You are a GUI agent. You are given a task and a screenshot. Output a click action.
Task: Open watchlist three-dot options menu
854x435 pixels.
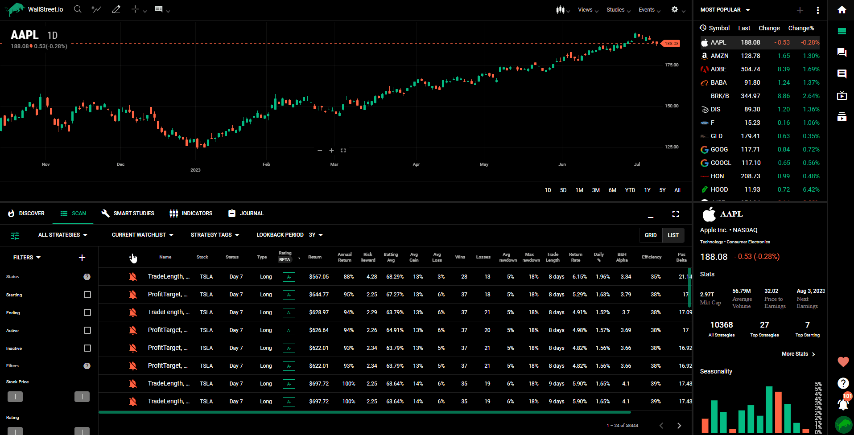coord(817,10)
